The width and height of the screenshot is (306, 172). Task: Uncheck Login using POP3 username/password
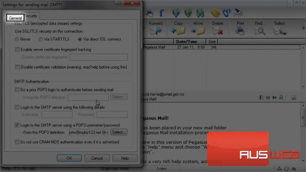[x=17, y=125]
